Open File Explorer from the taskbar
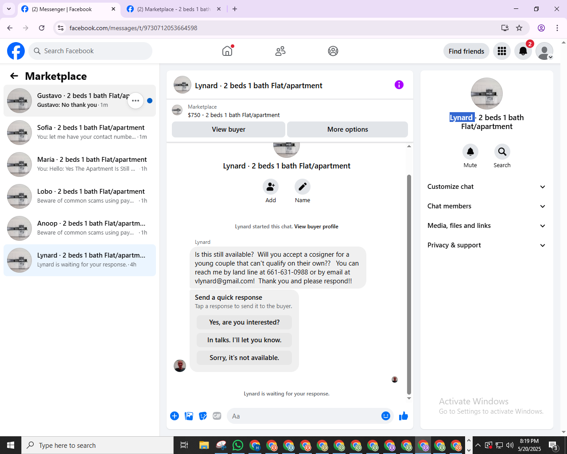Image resolution: width=567 pixels, height=454 pixels. click(204, 445)
